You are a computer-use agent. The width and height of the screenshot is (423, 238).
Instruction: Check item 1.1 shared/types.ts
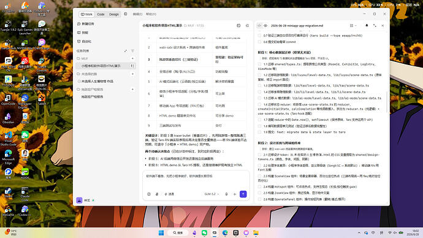(259, 64)
